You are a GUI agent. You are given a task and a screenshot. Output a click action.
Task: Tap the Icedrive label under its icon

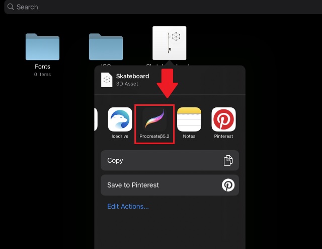120,136
